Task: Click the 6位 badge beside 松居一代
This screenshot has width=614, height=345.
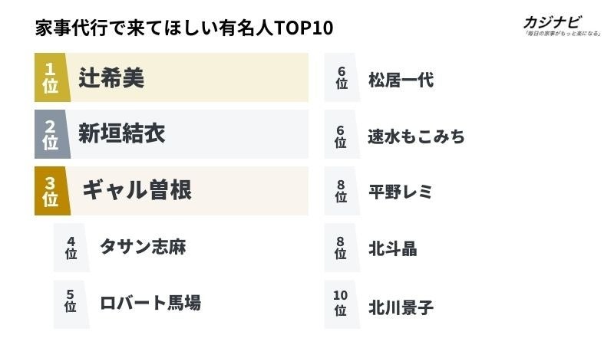Action: 342,77
